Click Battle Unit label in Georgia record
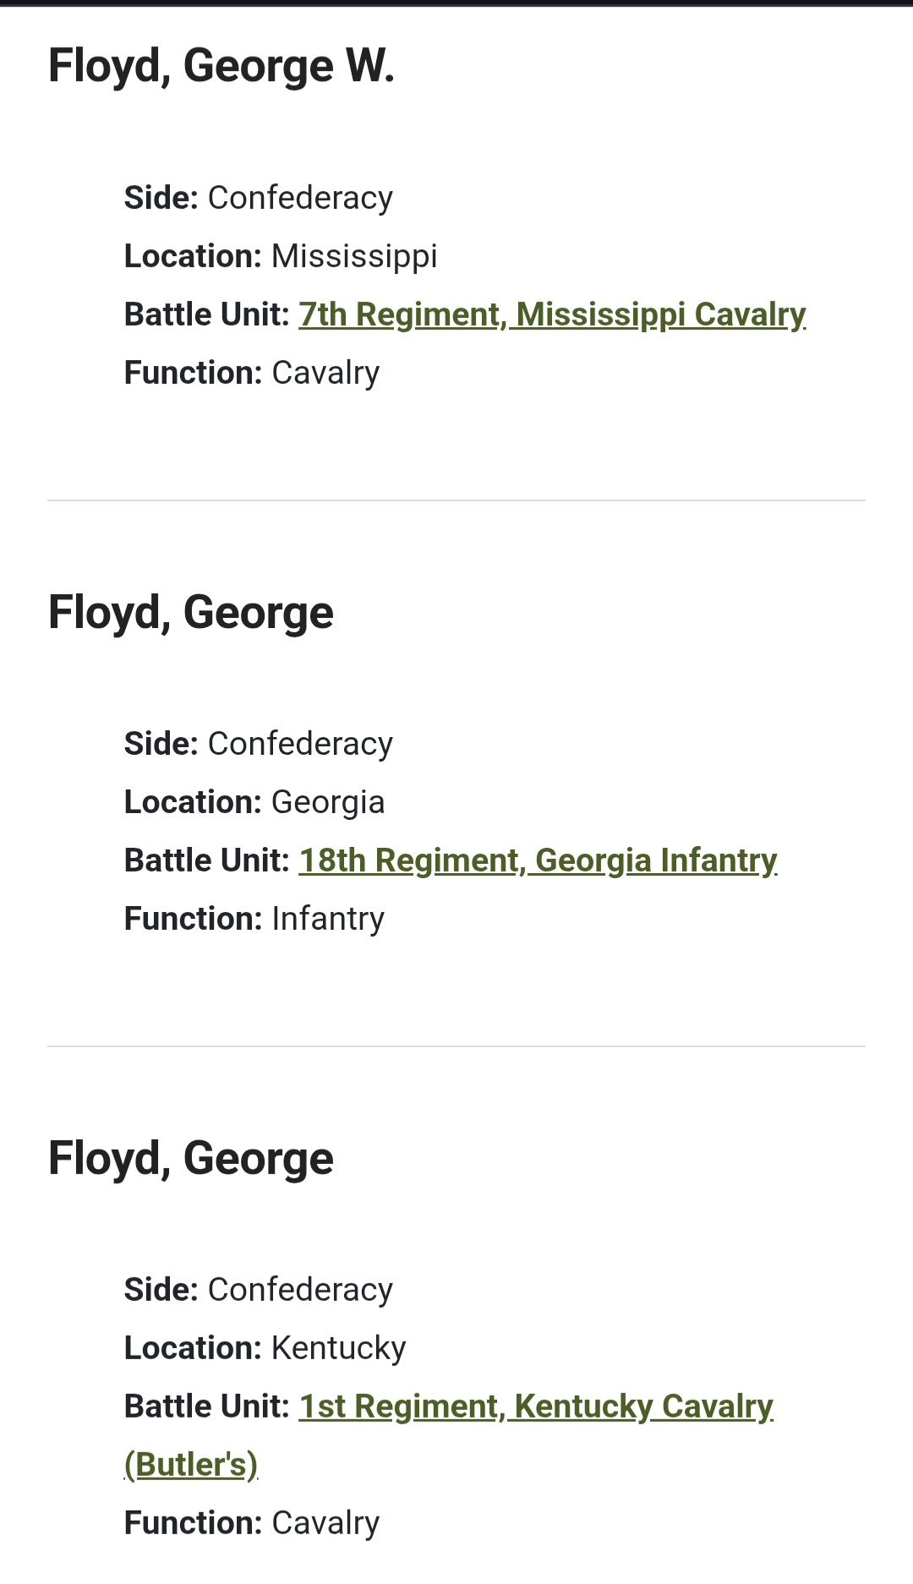This screenshot has width=913, height=1584. pos(207,860)
